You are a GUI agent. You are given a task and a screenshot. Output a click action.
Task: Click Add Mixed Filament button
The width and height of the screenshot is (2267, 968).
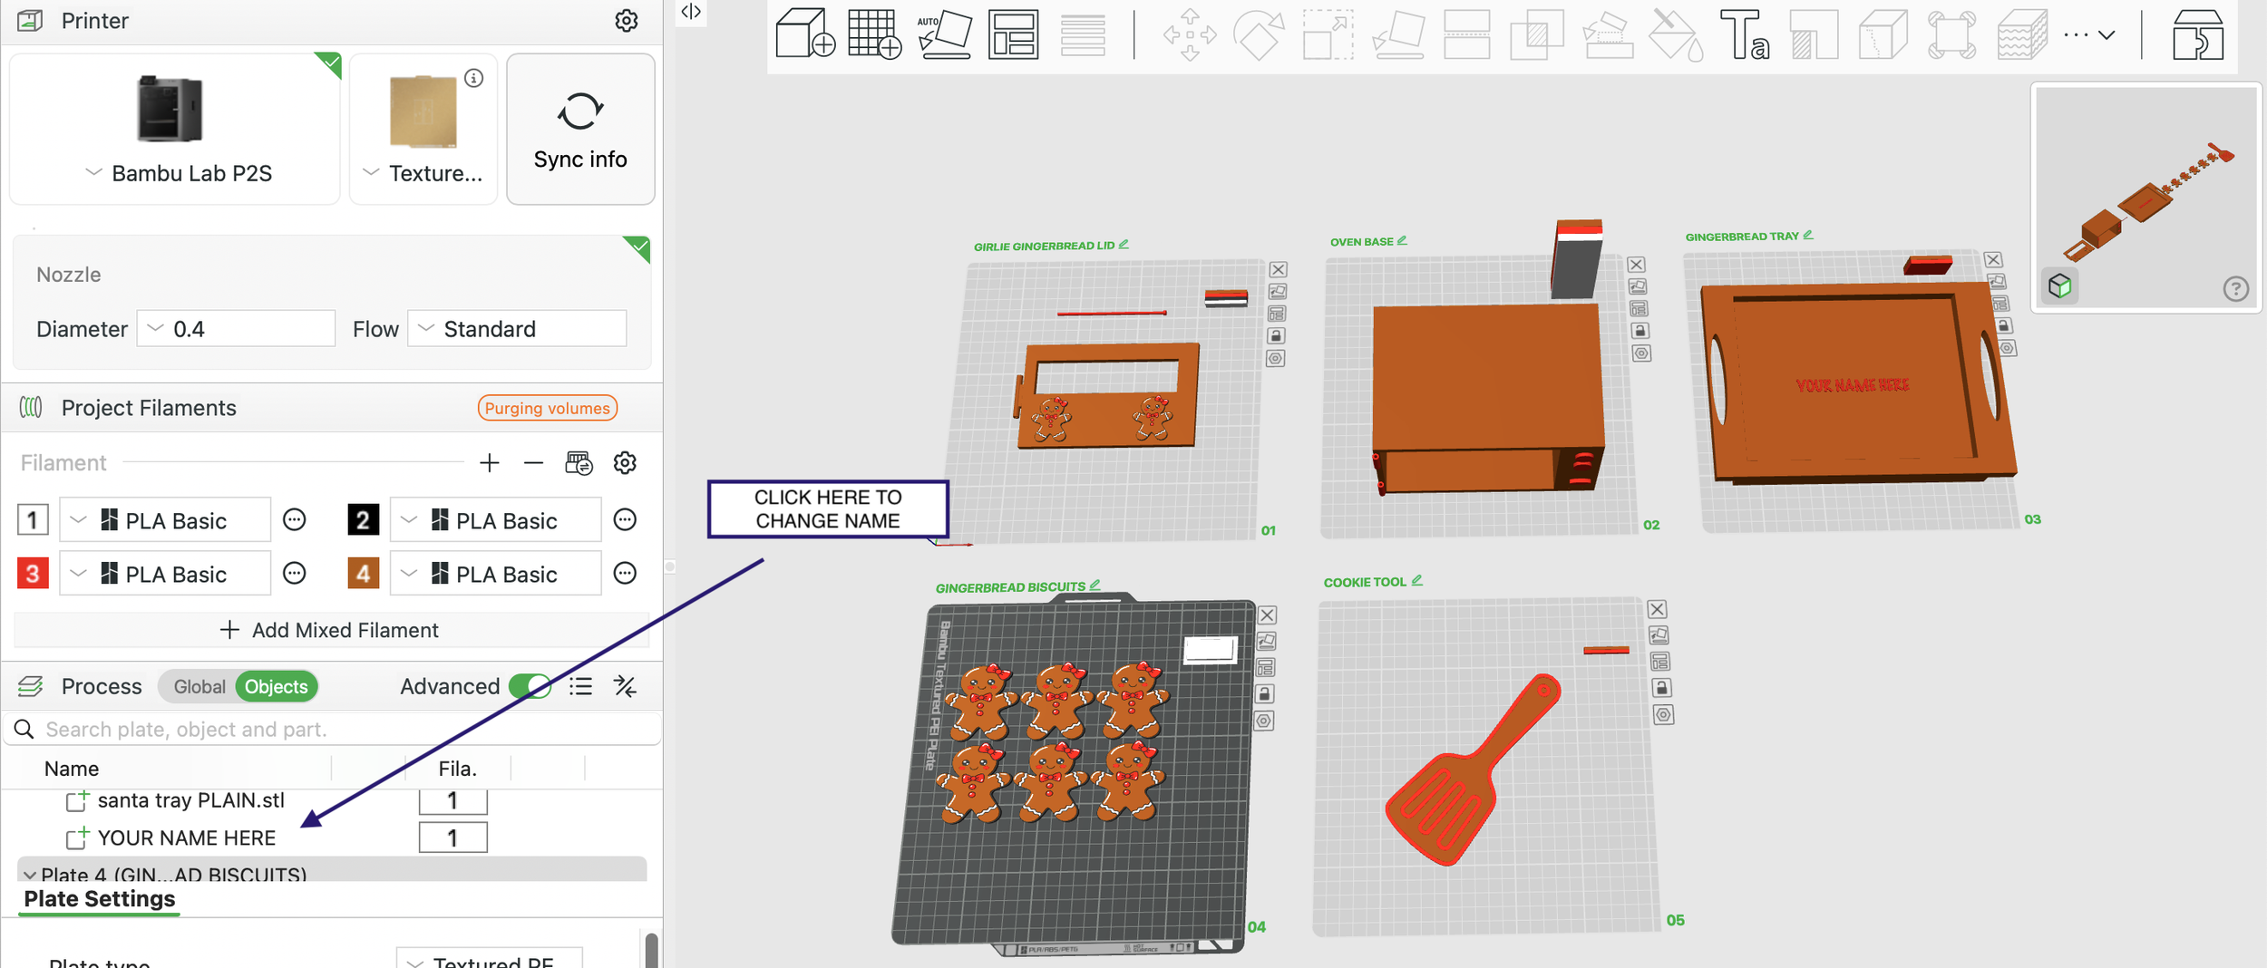[331, 630]
